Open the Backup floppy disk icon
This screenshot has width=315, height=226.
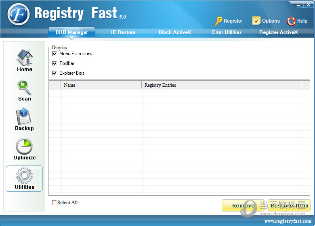pyautogui.click(x=24, y=116)
